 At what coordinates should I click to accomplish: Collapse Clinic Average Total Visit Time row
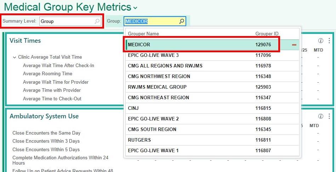tap(15, 57)
